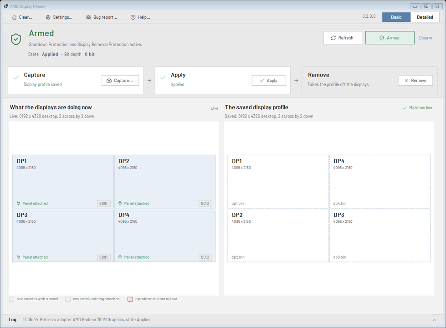Viewport: 446px width, 328px height.
Task: Open Settings via the gear icon
Action: (x=48, y=17)
